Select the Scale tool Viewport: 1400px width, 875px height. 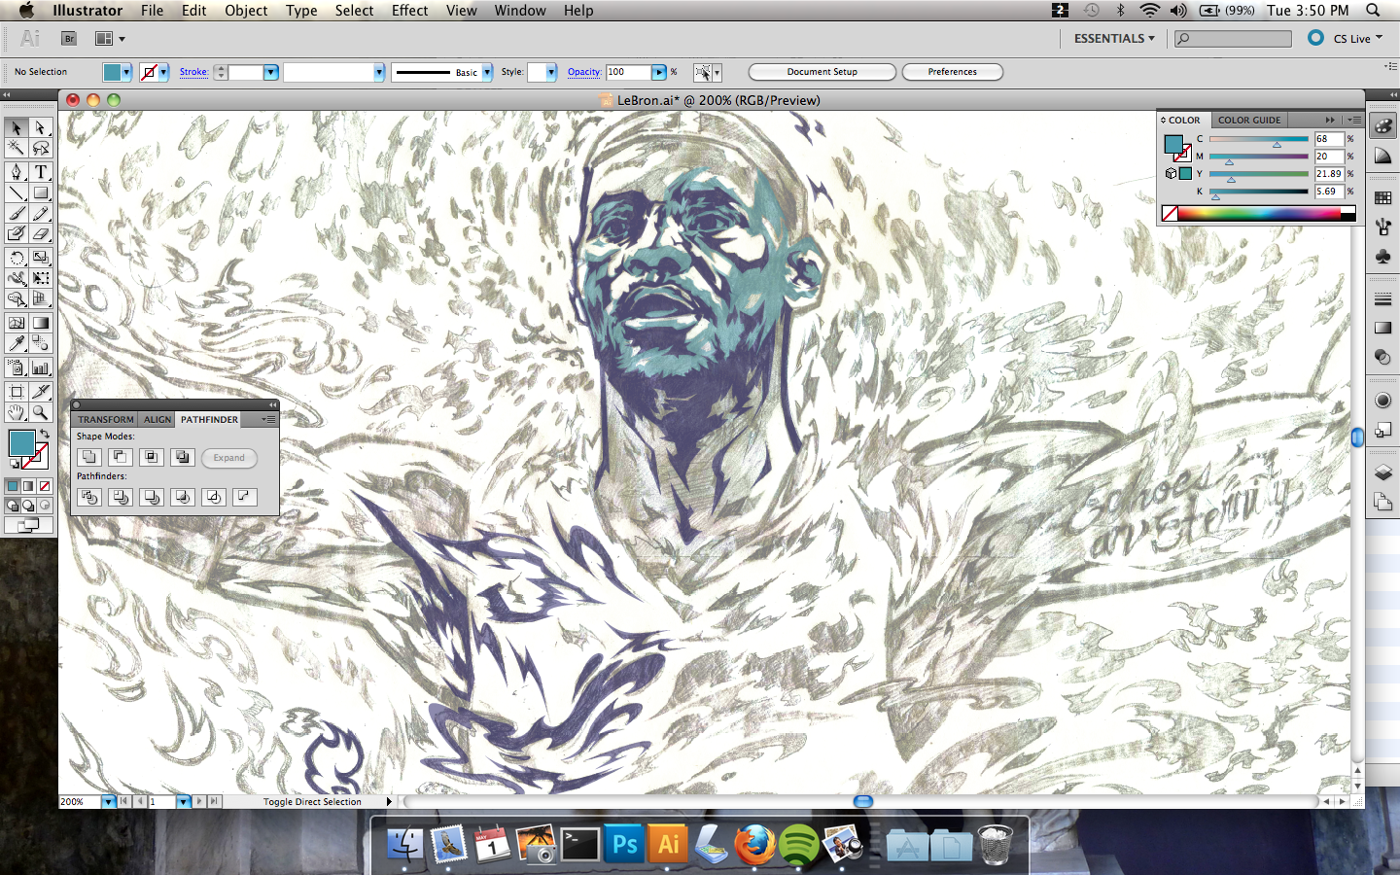click(40, 258)
